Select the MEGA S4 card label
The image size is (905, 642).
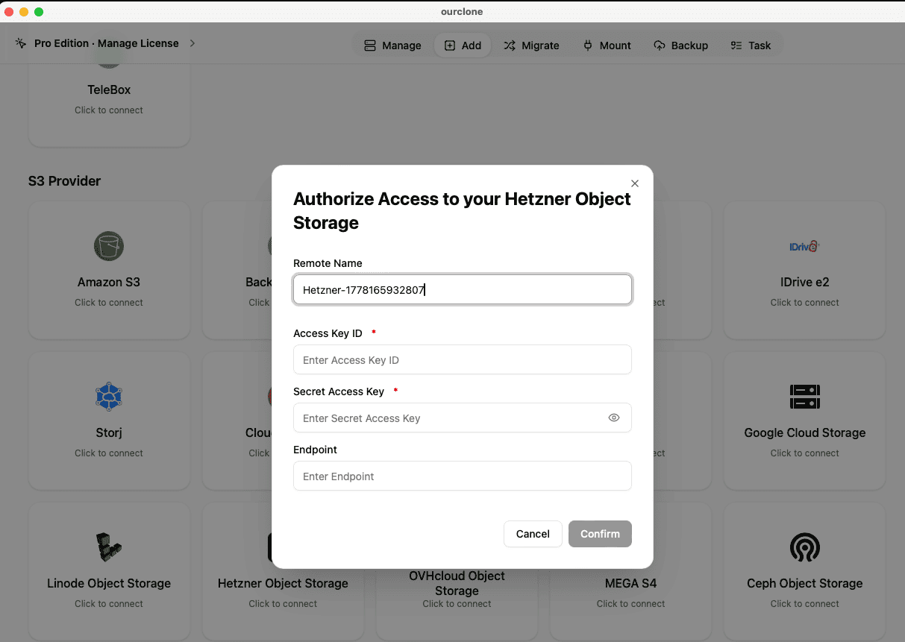coord(631,583)
